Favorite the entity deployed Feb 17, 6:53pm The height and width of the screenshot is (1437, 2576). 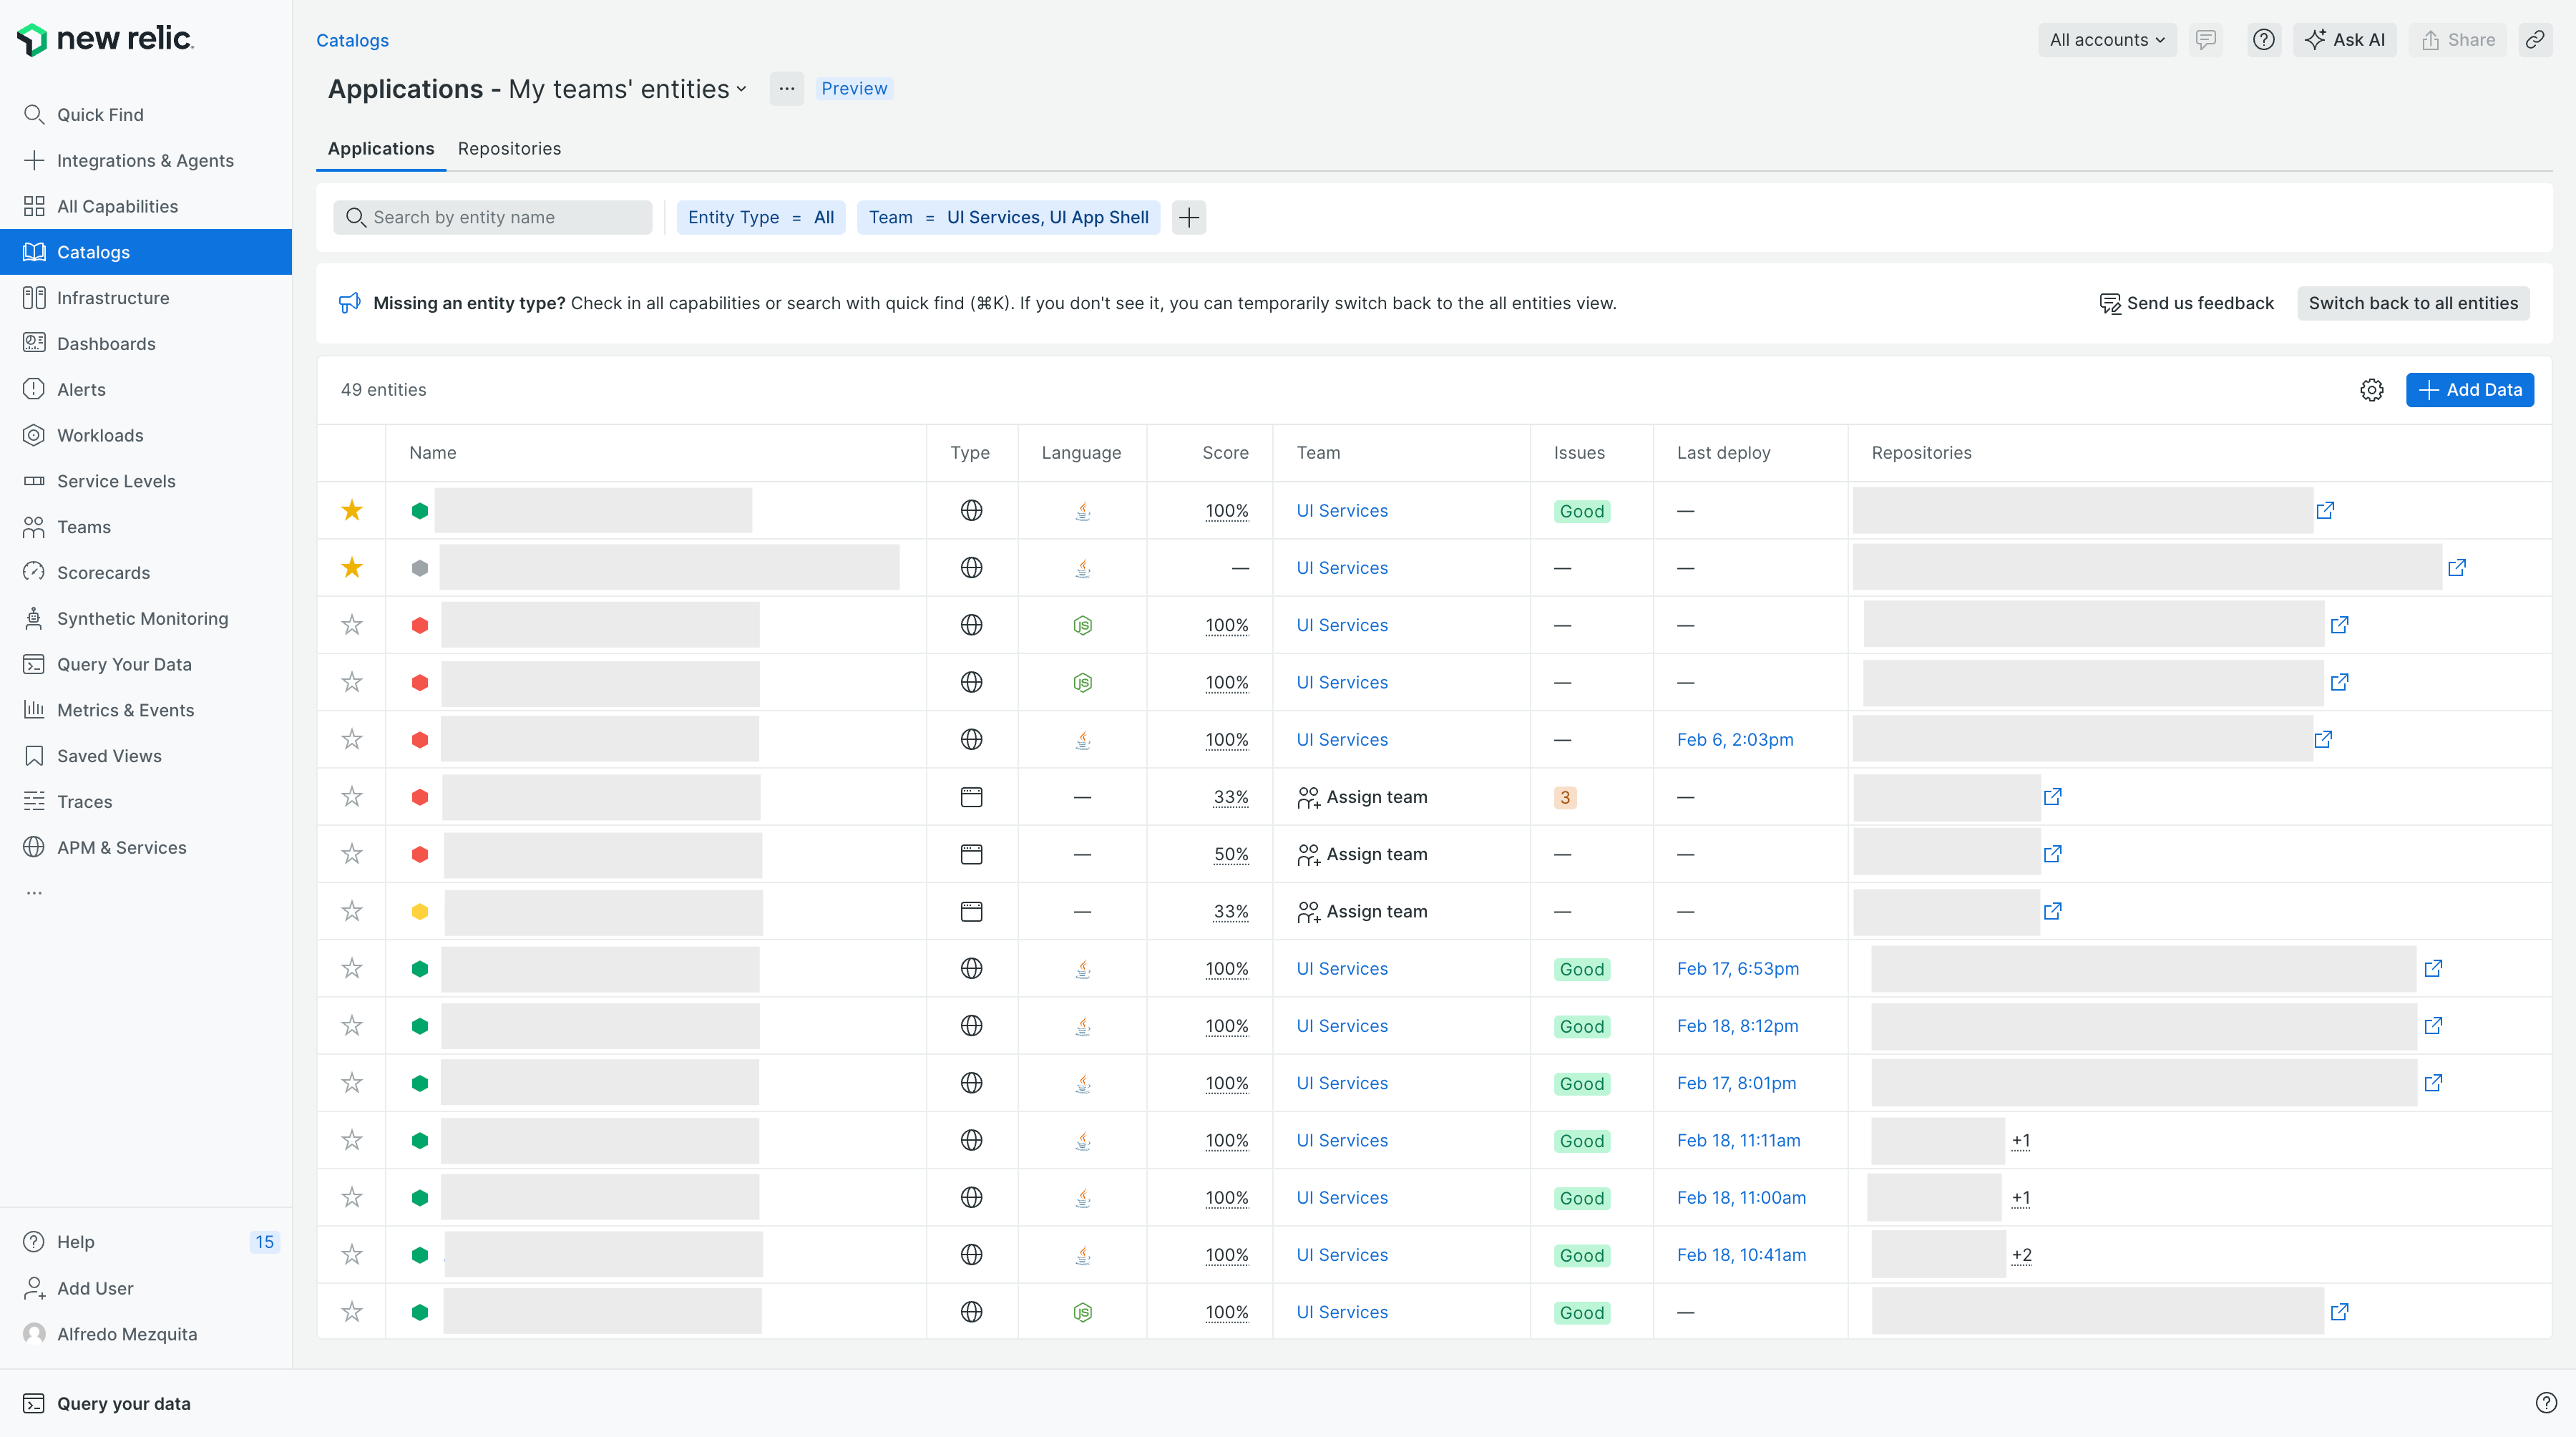[352, 969]
